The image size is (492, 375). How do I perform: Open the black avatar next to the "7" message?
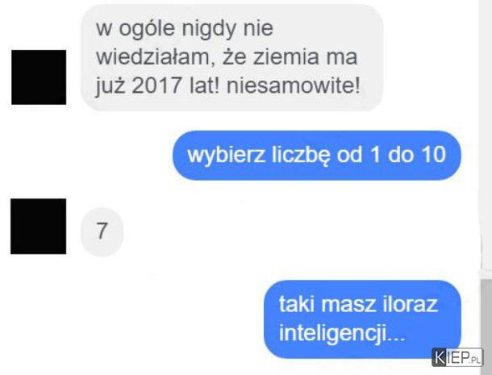tap(39, 227)
